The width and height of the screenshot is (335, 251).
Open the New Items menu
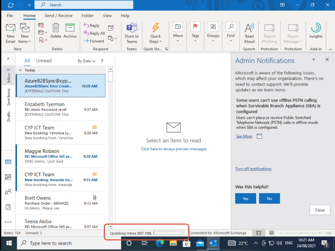pos(25,33)
